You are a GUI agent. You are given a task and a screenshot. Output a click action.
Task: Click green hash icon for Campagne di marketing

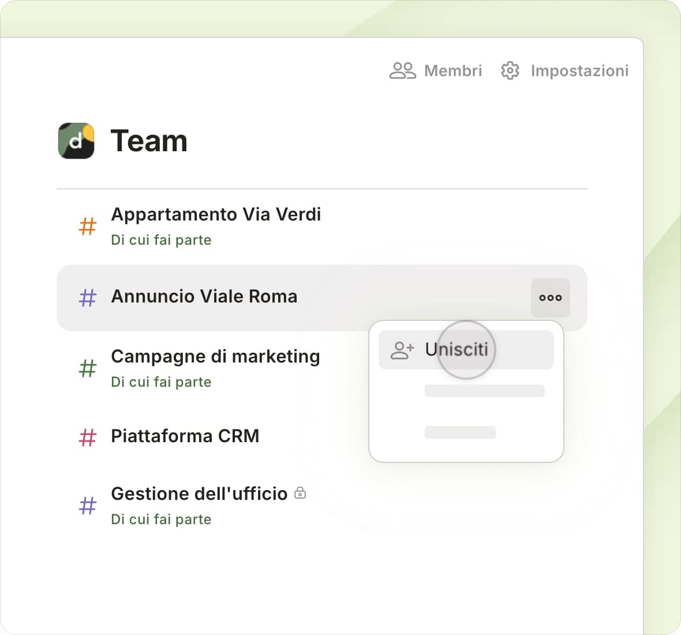[87, 368]
